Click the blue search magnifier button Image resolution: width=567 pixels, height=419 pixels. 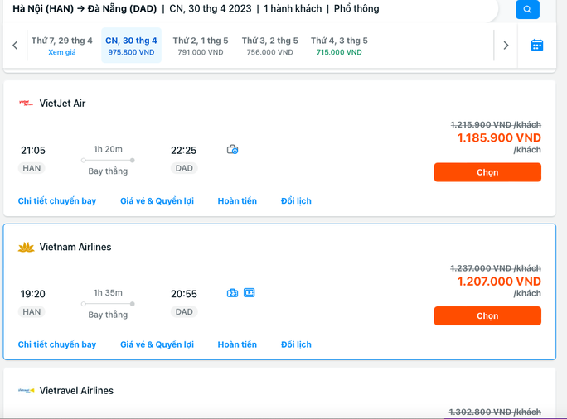[x=527, y=10]
